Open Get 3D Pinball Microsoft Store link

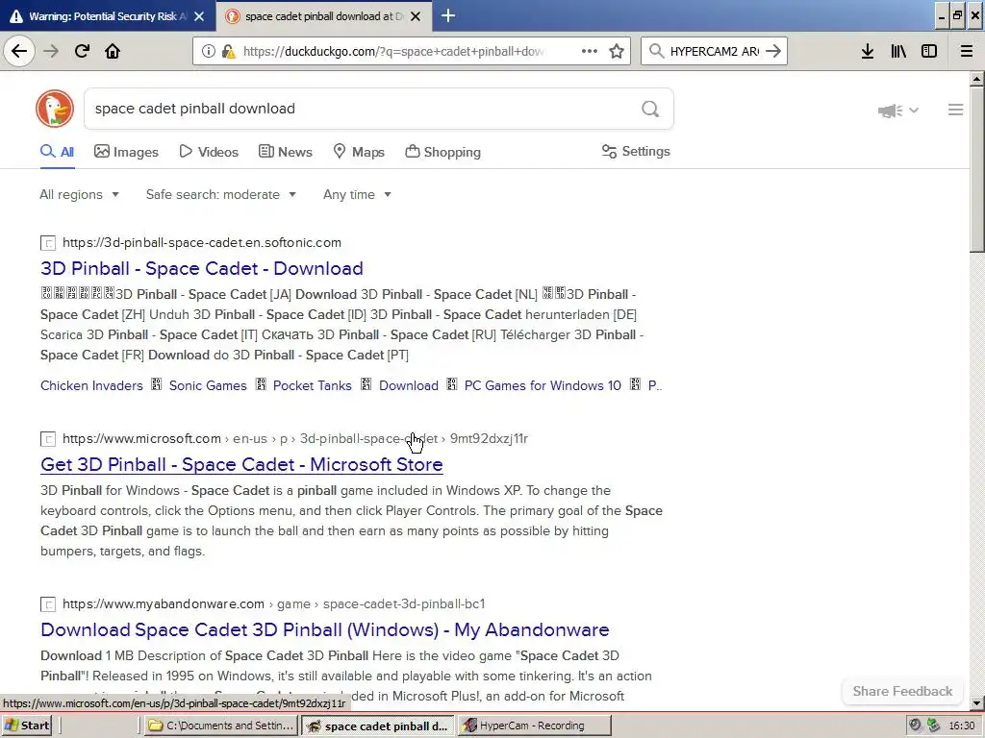pos(241,464)
